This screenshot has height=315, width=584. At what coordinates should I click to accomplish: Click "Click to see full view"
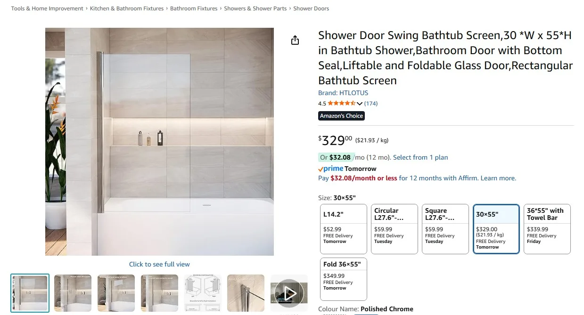point(159,264)
